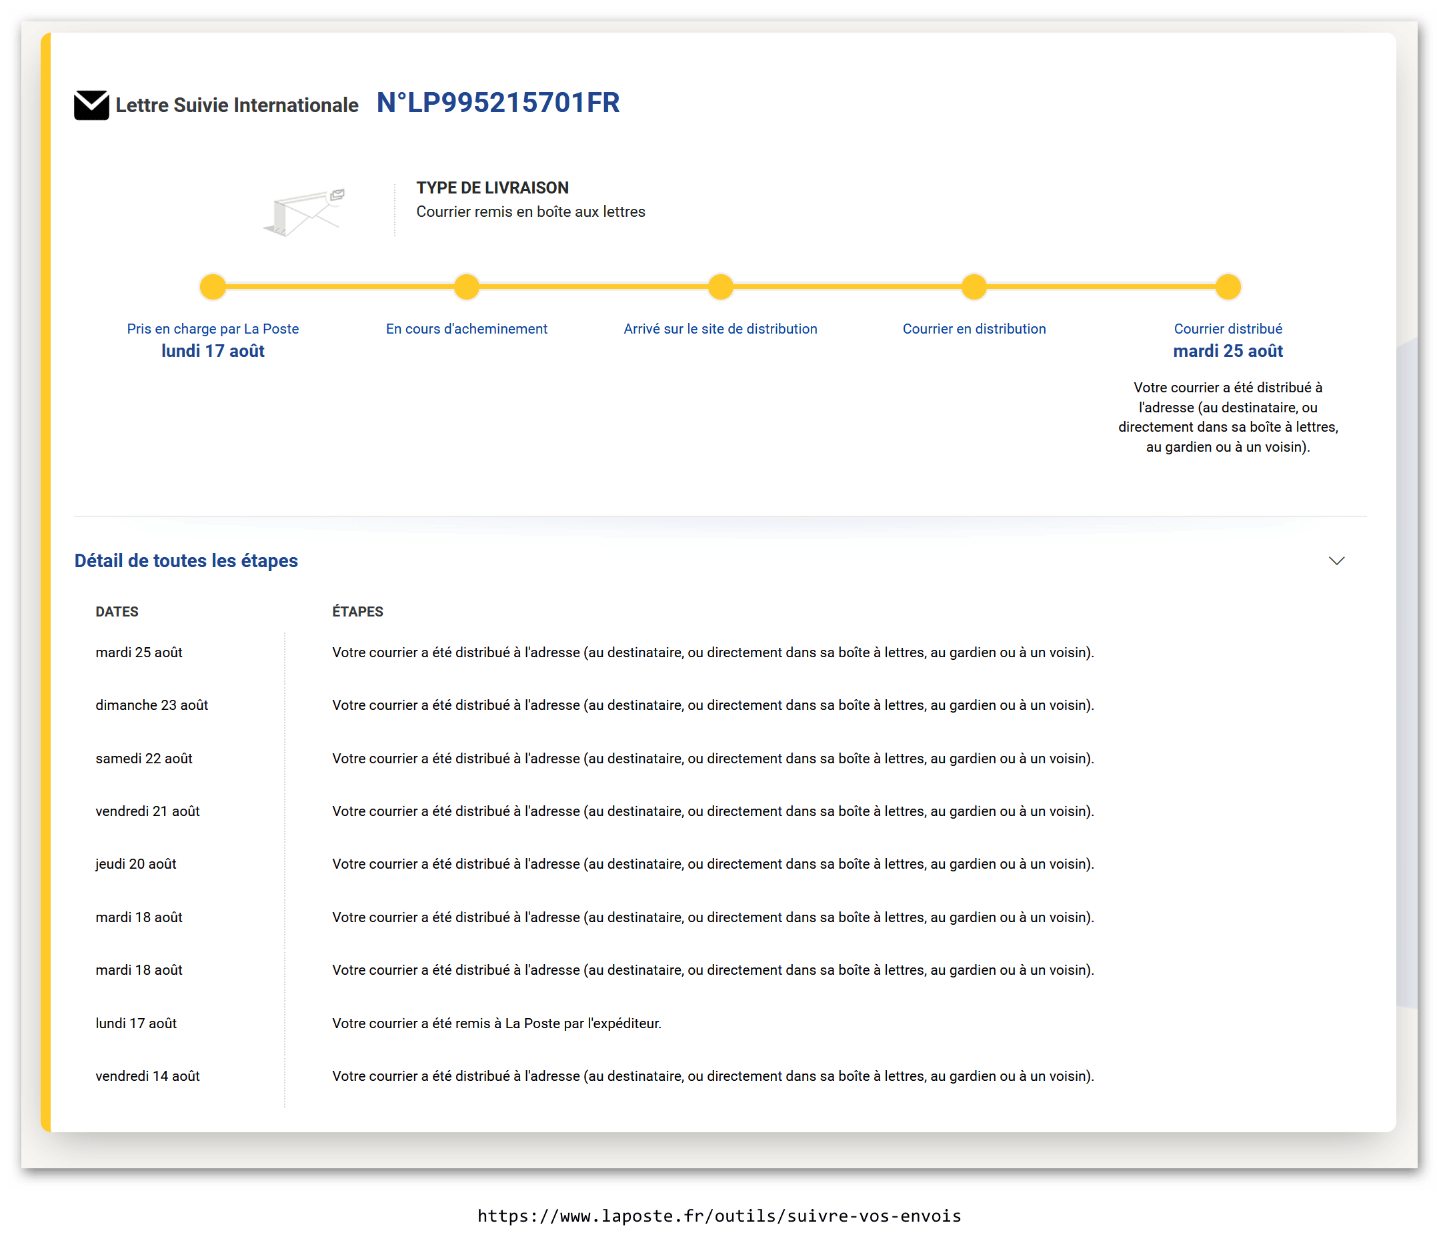Image resolution: width=1439 pixels, height=1243 pixels.
Task: Click the laposte.fr suivre-vos-envois URL
Action: (x=719, y=1216)
